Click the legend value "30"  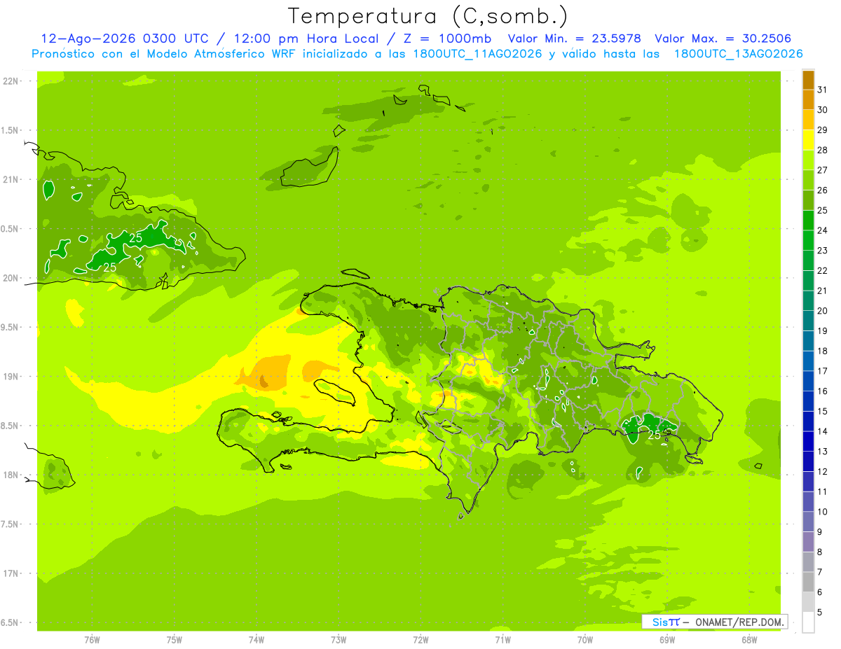[823, 110]
